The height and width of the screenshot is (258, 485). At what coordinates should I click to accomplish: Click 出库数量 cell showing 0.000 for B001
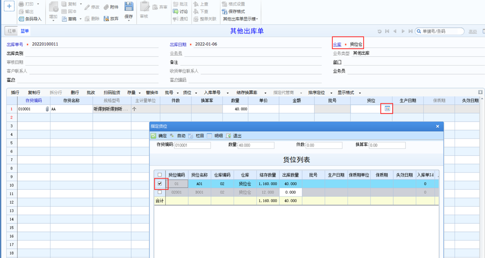pos(291,192)
